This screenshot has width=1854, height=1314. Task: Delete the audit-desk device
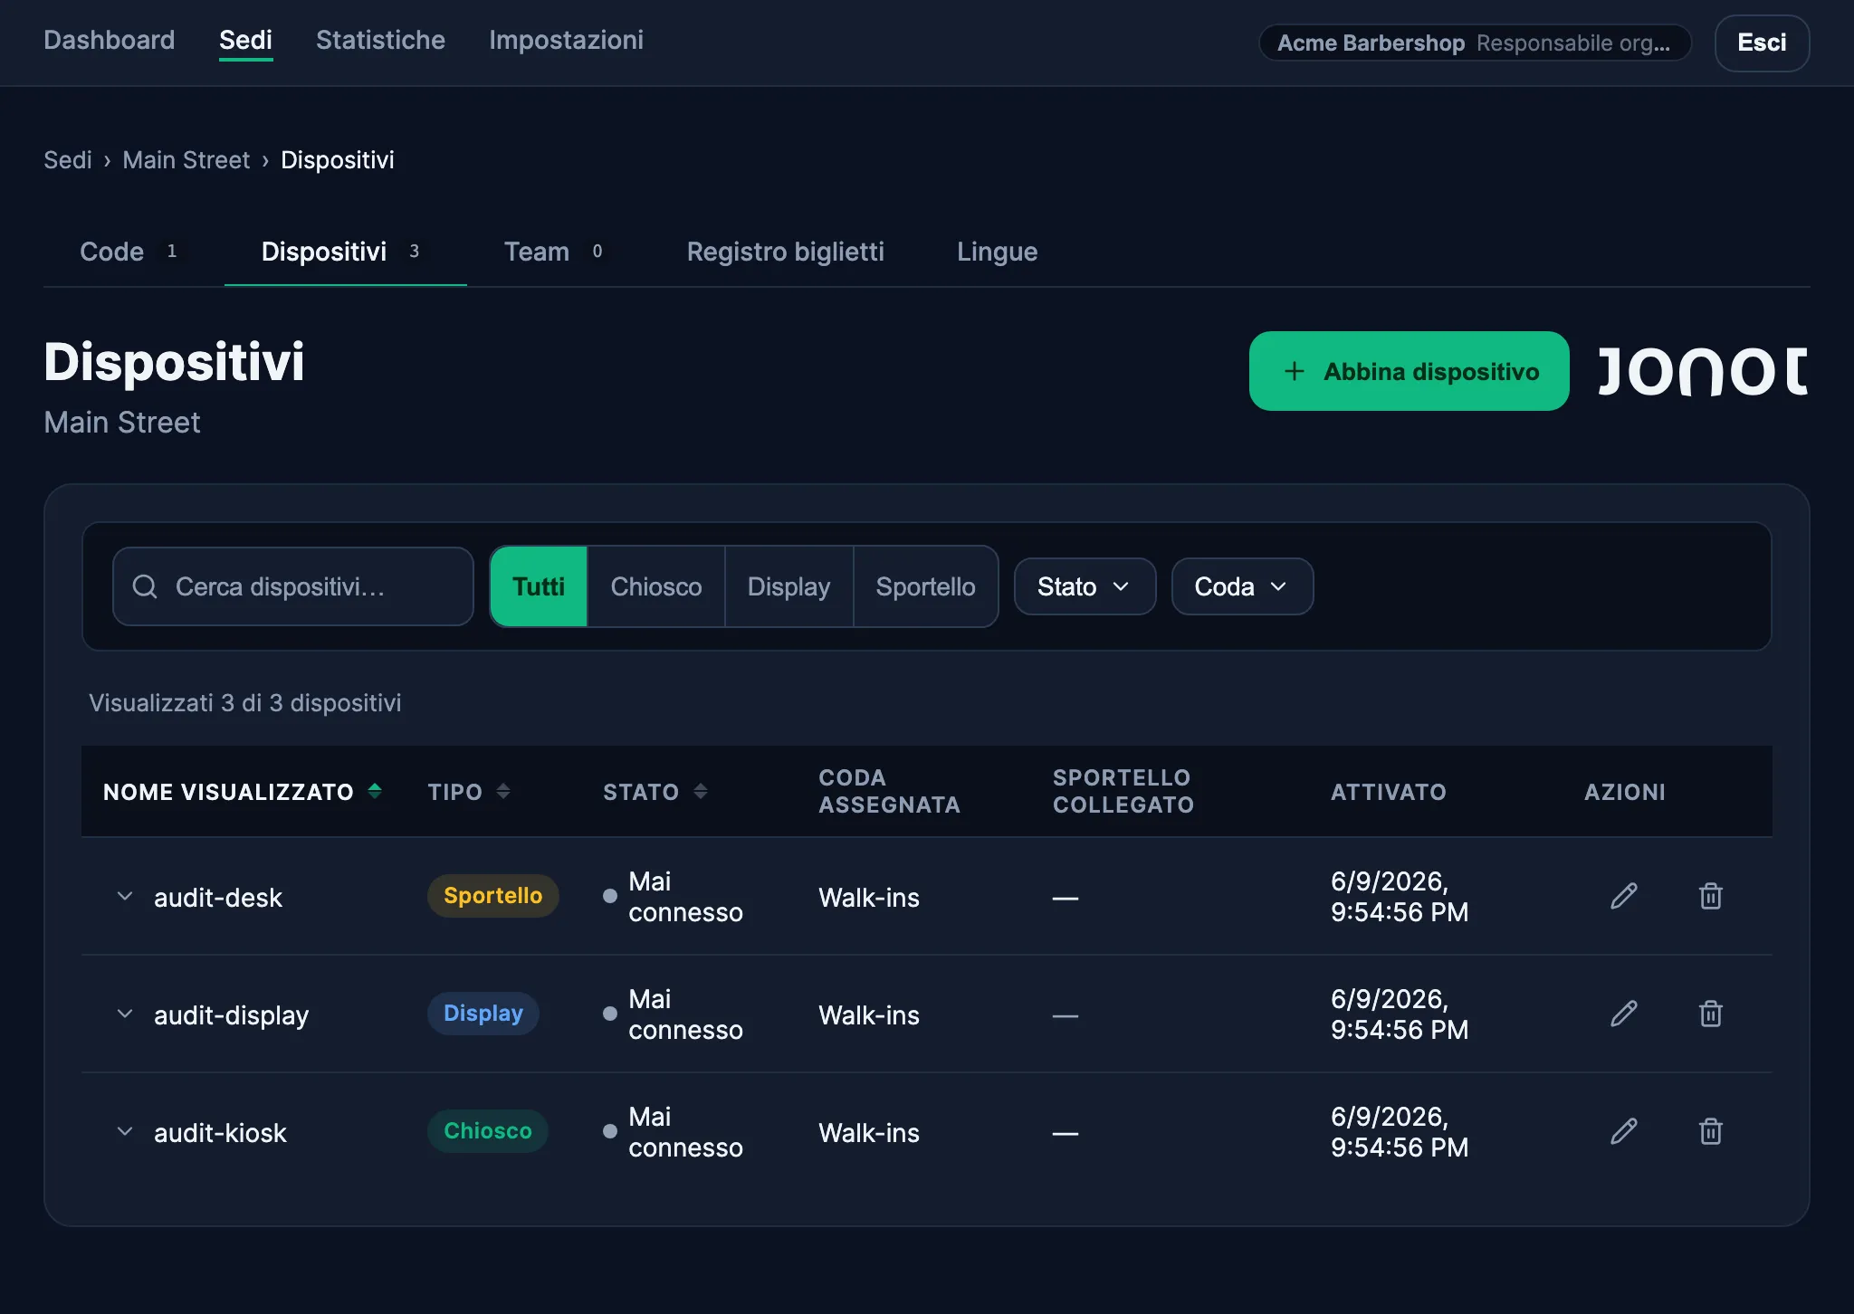[x=1710, y=896]
